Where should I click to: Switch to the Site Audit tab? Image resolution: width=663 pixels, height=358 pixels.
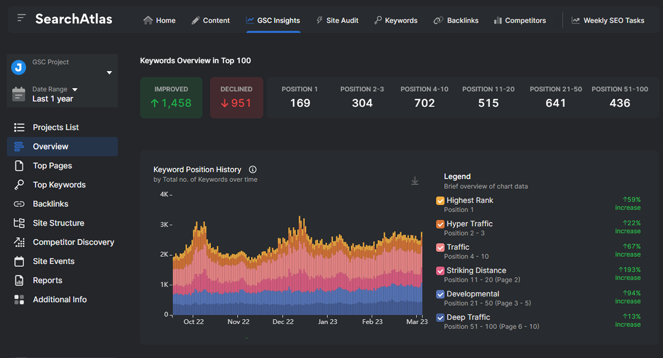337,21
